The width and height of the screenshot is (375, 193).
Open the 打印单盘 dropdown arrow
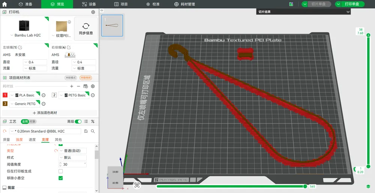pos(338,4)
